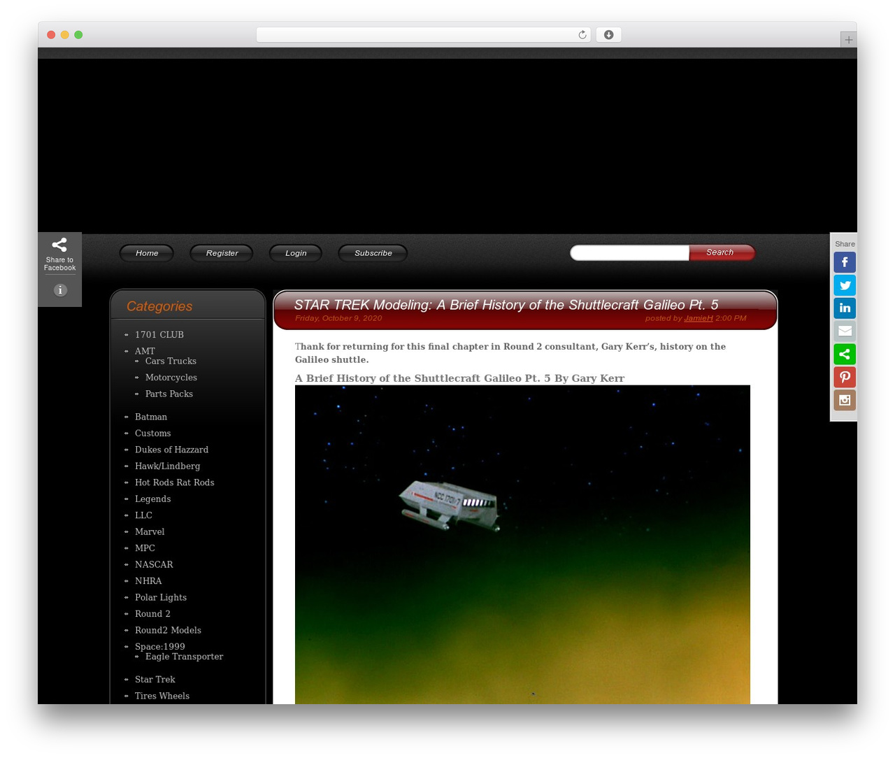Open the Motorcycles subcategory
Screen dimensions: 895x758
coord(171,378)
